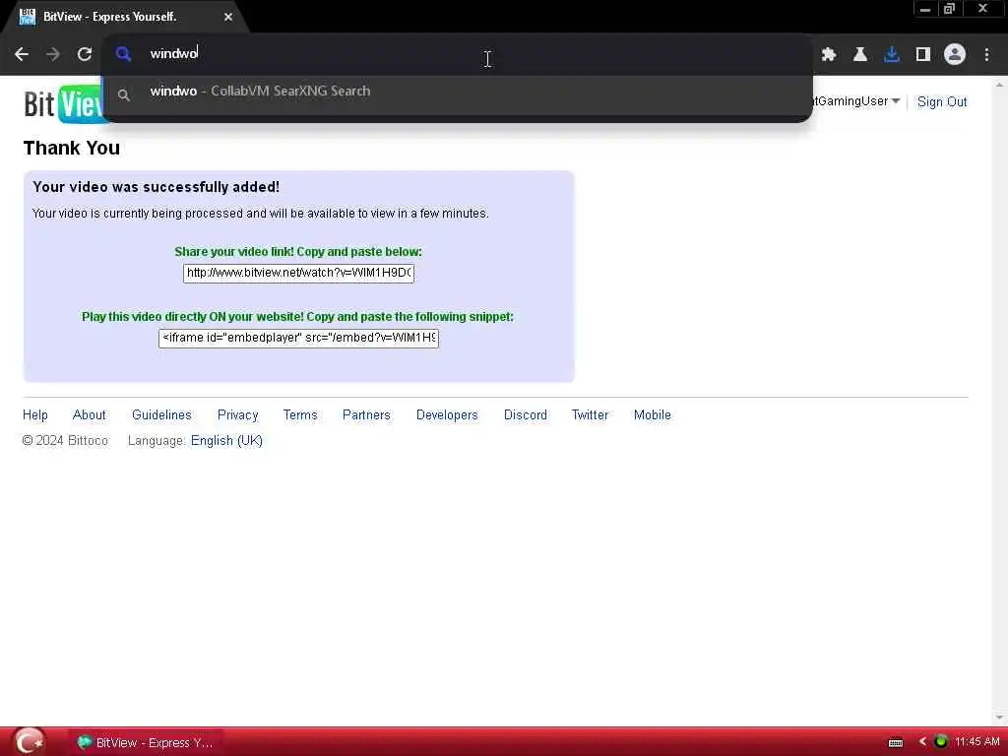Change language via English (UK) link

tap(226, 441)
